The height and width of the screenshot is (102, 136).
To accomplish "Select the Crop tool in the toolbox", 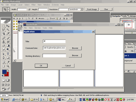I will 4,34.
